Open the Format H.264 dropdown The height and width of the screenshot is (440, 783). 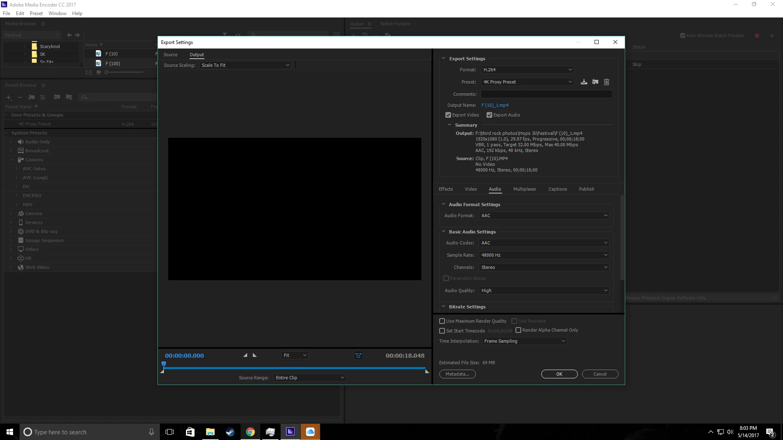(527, 70)
